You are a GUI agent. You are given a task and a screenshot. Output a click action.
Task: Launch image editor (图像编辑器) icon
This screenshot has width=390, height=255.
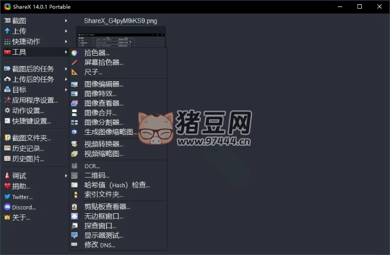point(74,84)
